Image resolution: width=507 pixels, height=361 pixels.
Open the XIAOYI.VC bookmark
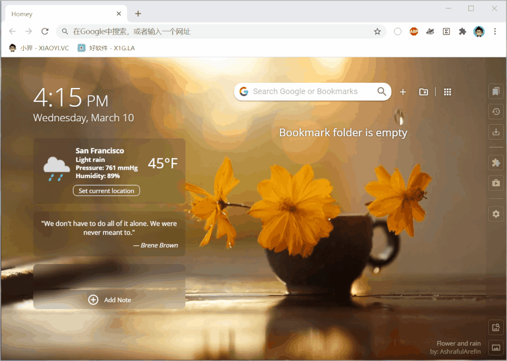(39, 48)
